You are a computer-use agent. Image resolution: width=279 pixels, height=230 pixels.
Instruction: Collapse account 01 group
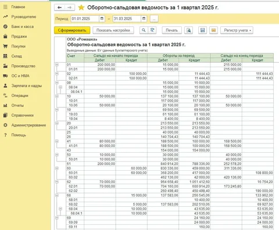tap(57, 64)
